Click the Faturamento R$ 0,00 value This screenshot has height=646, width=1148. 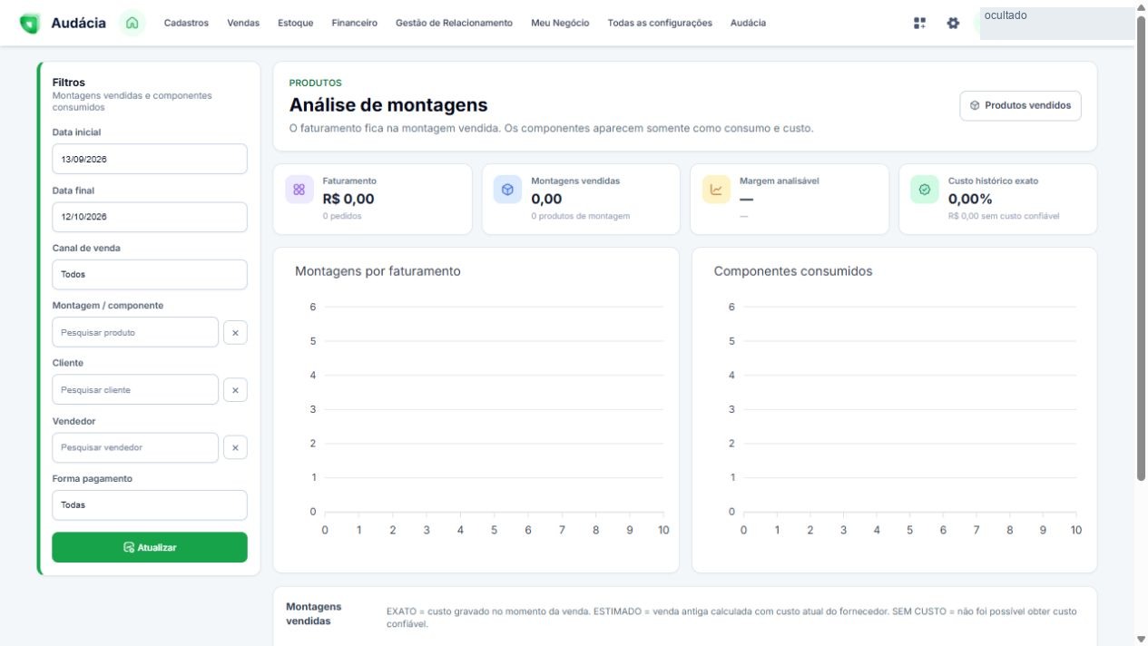348,199
